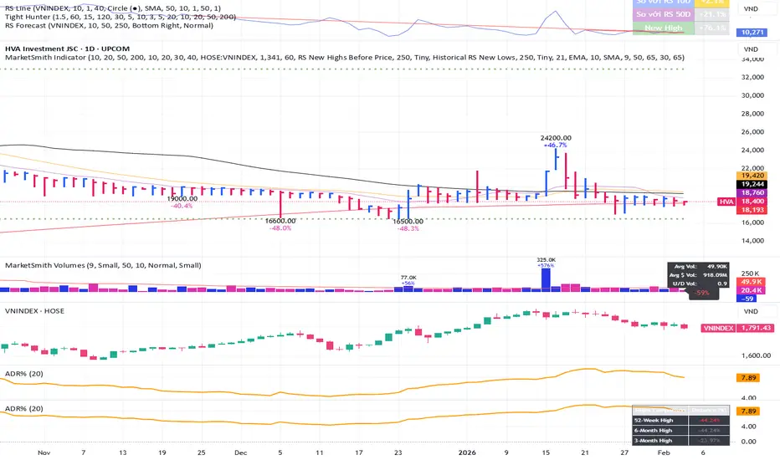
Task: Click the Nov label on the time axis
Action: point(44,452)
